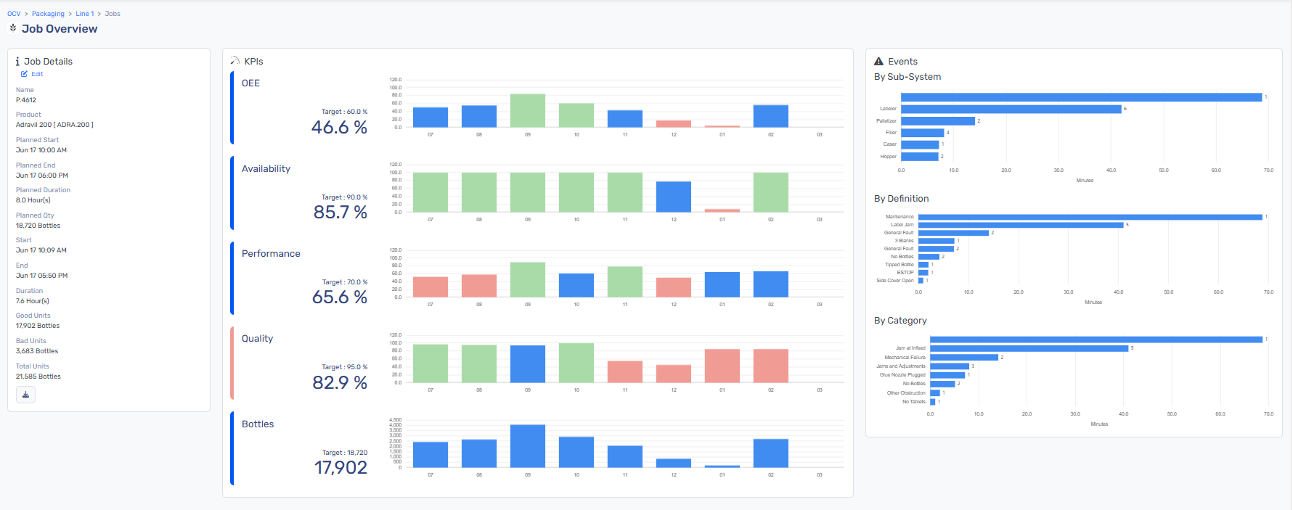Click the Other Obstruction label

click(906, 393)
